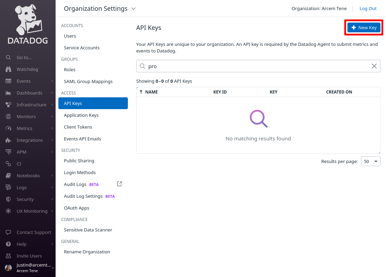Image resolution: width=386 pixels, height=277 pixels.
Task: Open the CI link icon
Action: (x=8, y=164)
